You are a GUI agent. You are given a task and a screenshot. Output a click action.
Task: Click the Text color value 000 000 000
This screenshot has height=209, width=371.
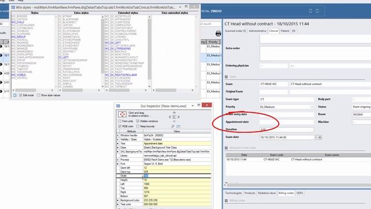[x=177, y=204]
